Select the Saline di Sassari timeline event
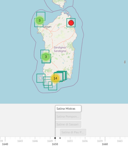Screen dimensions: 128x152 tap(68, 124)
